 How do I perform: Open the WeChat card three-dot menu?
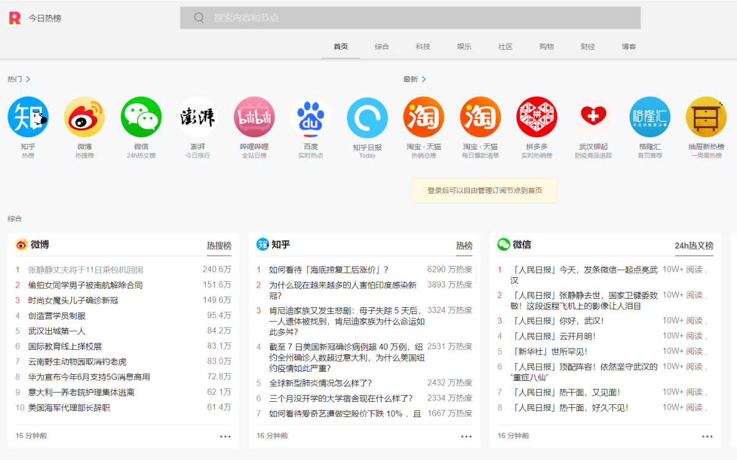point(707,436)
